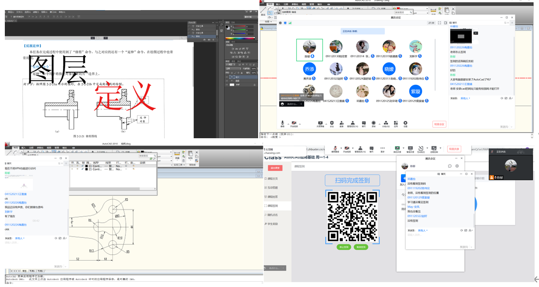The width and height of the screenshot is (539, 287).
Task: Expand the 所有人 recipient dropdown in top chat
Action: [x=465, y=98]
